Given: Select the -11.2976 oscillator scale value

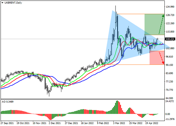Looking at the screenshot, I should [x=170, y=119].
